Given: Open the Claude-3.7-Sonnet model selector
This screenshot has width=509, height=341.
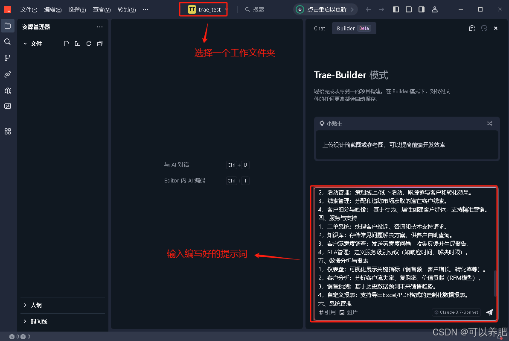Looking at the screenshot, I should [x=457, y=312].
